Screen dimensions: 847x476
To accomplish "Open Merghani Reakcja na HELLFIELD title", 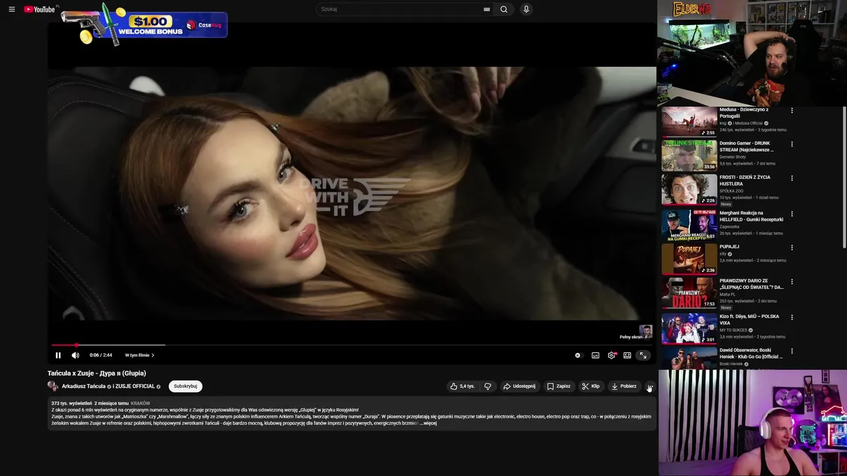I will (751, 216).
